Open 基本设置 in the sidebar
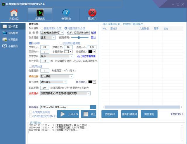This screenshot has height=144, width=187. 13,27
